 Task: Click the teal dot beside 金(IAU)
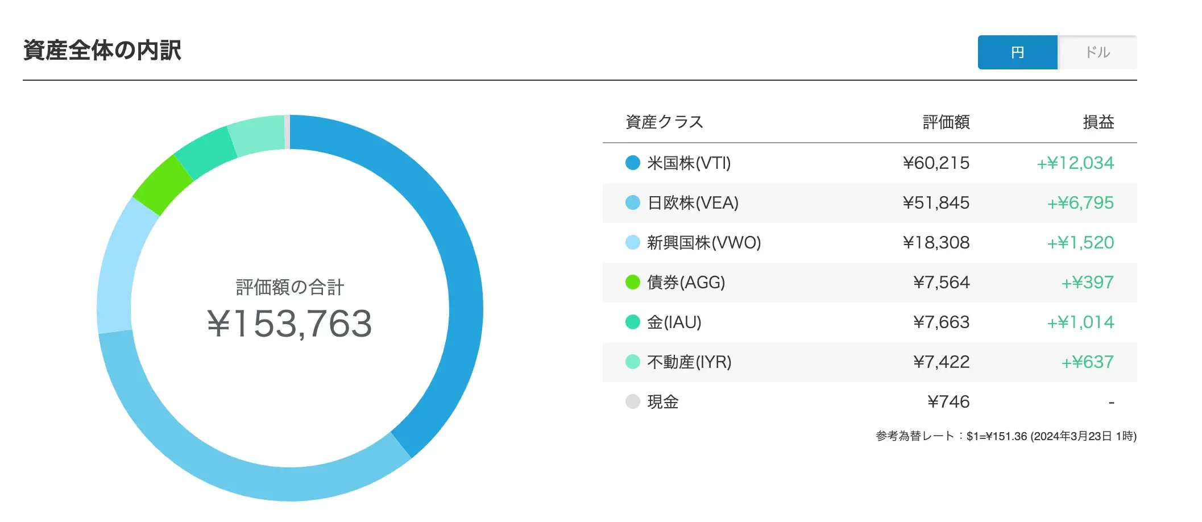633,322
